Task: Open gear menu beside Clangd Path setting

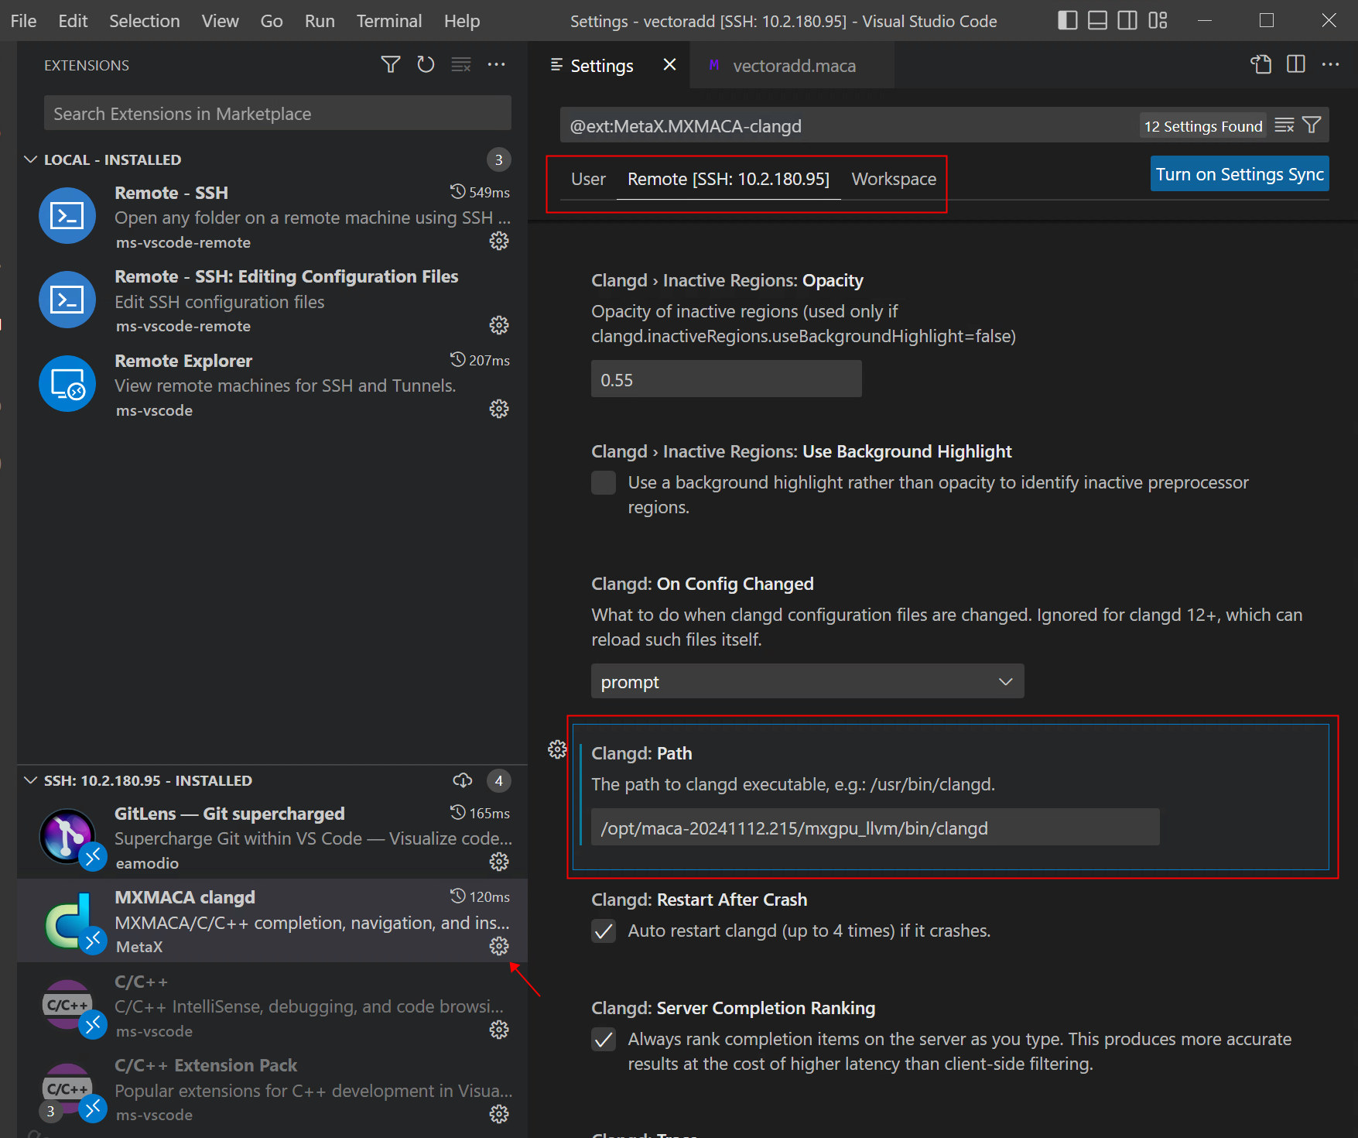Action: click(x=557, y=749)
